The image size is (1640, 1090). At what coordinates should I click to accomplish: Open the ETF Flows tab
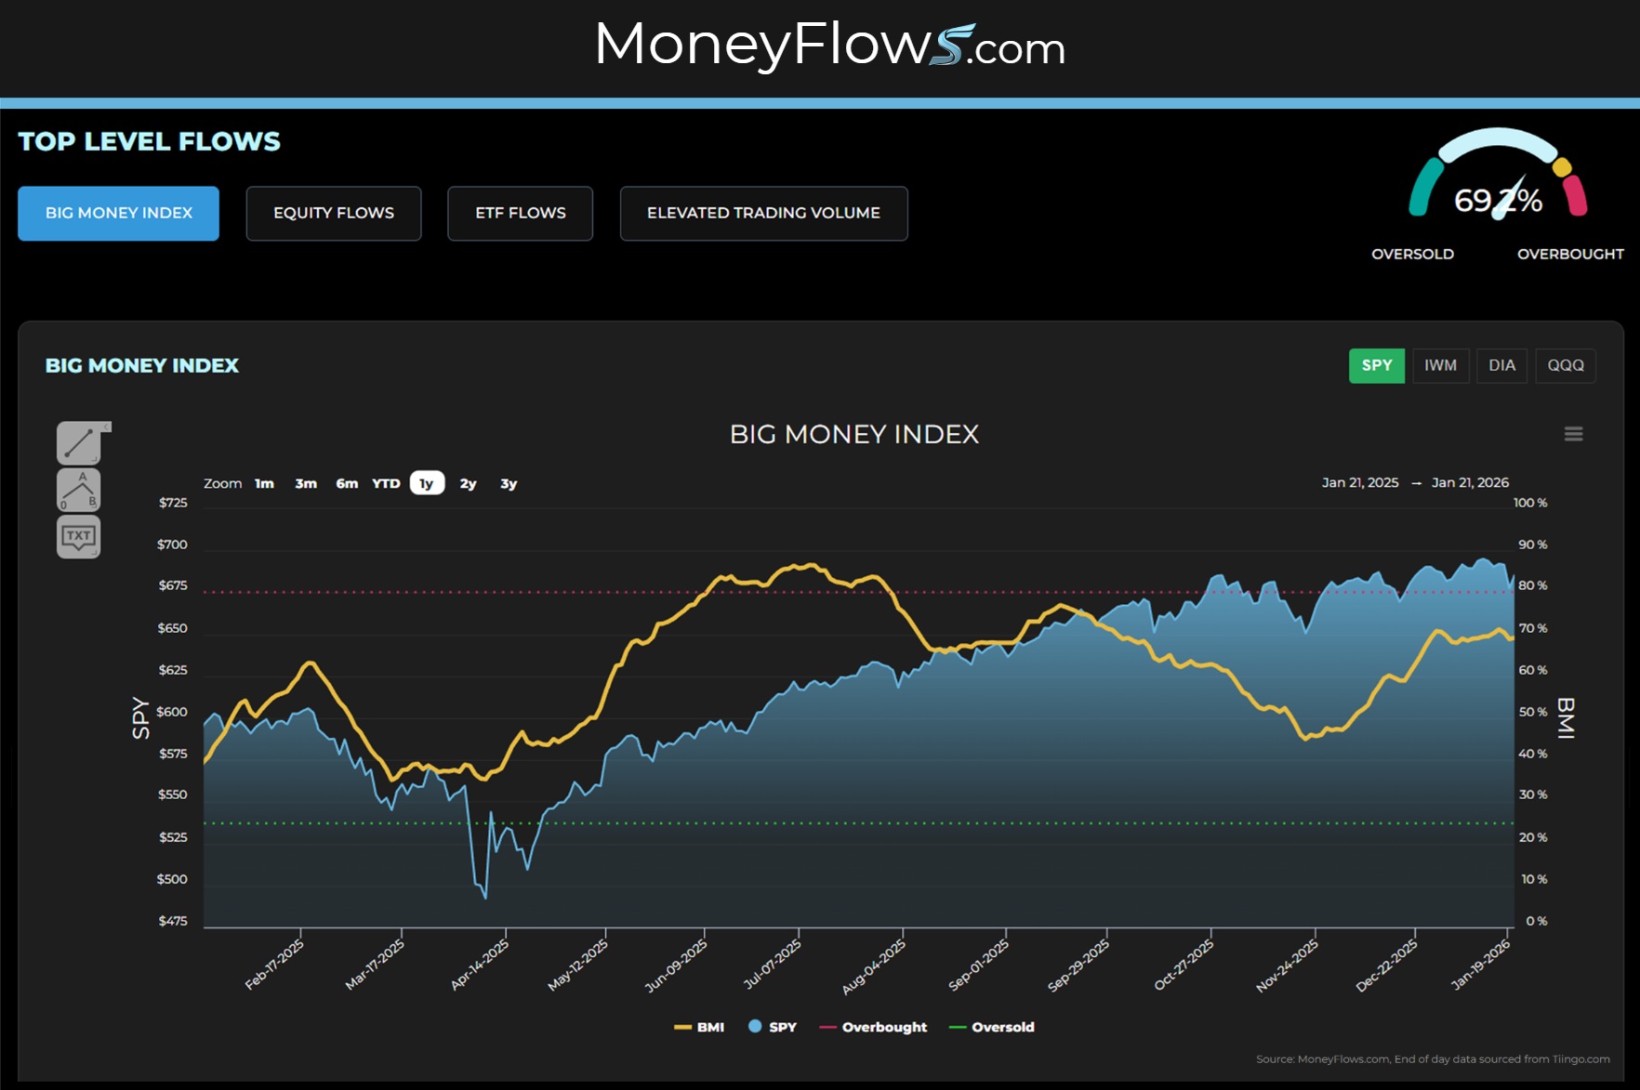pyautogui.click(x=520, y=213)
